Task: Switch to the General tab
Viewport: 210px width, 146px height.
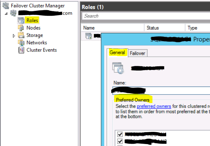Action: [117, 52]
